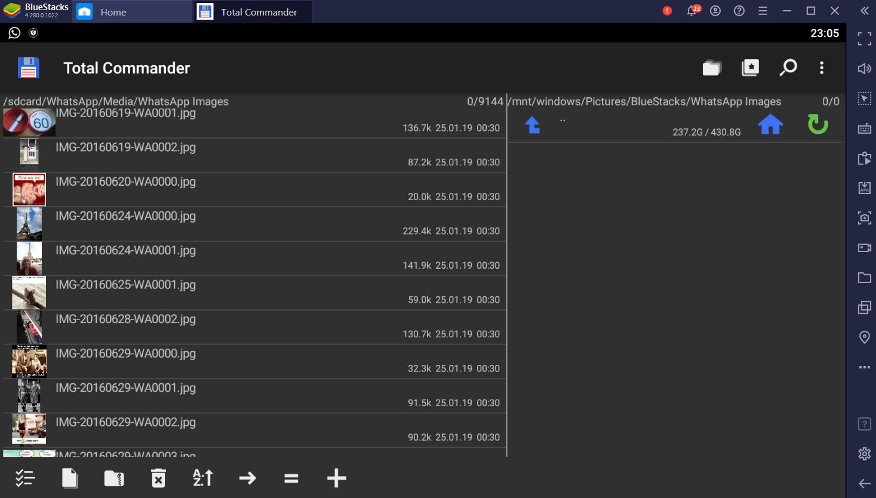Click thumbnail of IMG-20160625-WA0001.jpg

[x=29, y=293]
